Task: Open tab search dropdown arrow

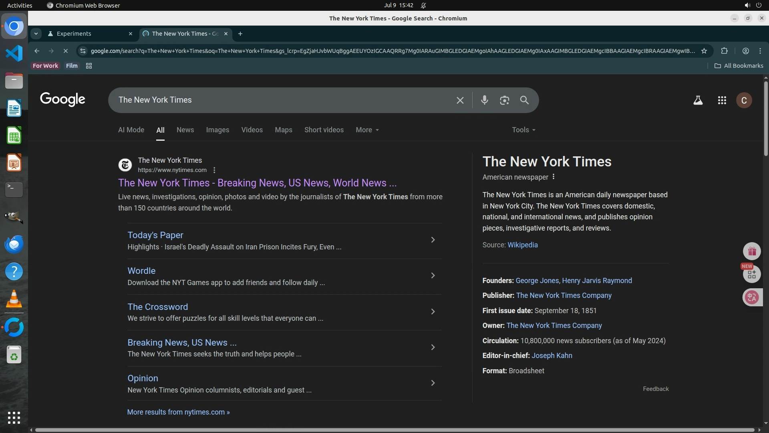Action: click(36, 34)
